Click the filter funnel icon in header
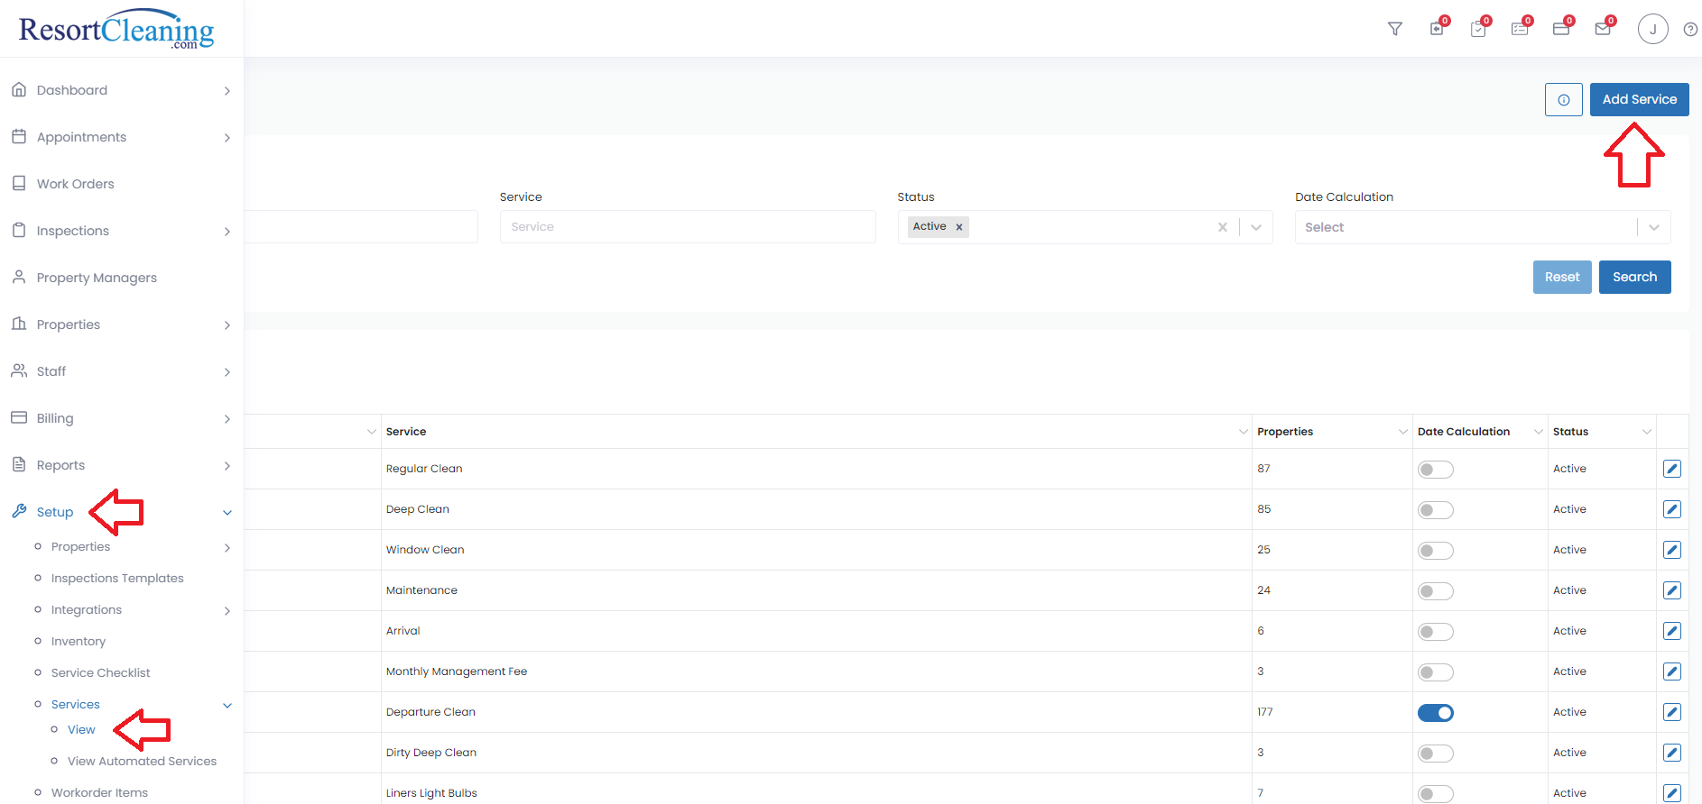This screenshot has width=1702, height=804. pyautogui.click(x=1394, y=29)
